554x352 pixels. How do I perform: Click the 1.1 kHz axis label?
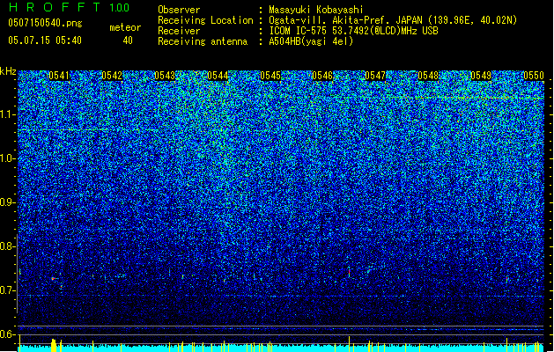[x=8, y=114]
